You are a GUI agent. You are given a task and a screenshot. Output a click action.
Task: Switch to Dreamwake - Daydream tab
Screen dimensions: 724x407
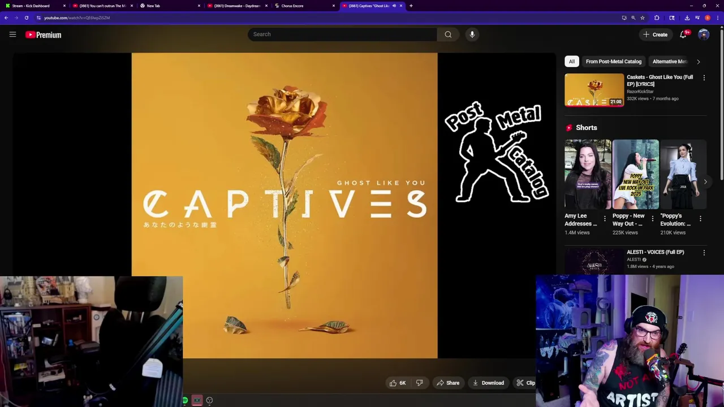pos(236,6)
